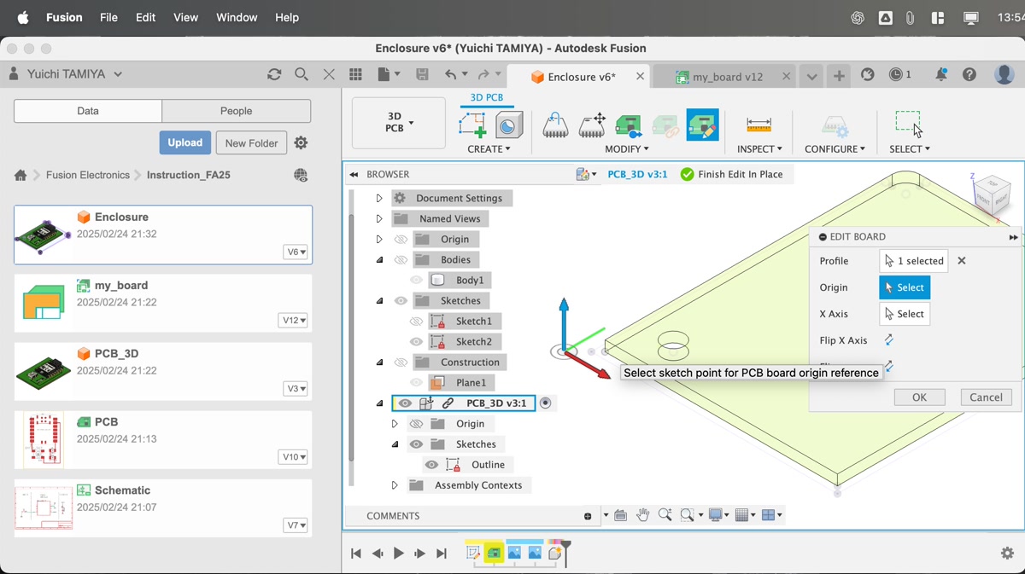Click the green board arrow icon in the MODIFY group

point(629,125)
